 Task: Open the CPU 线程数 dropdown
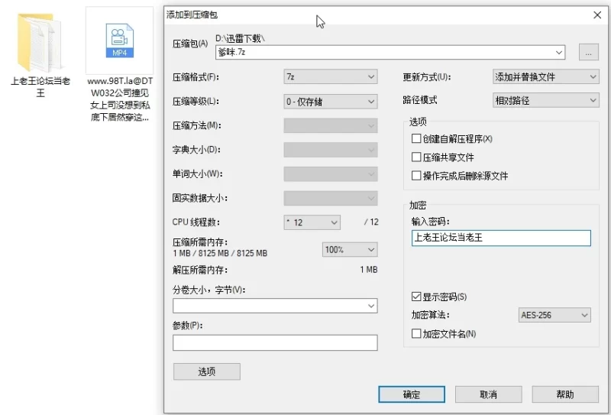312,222
